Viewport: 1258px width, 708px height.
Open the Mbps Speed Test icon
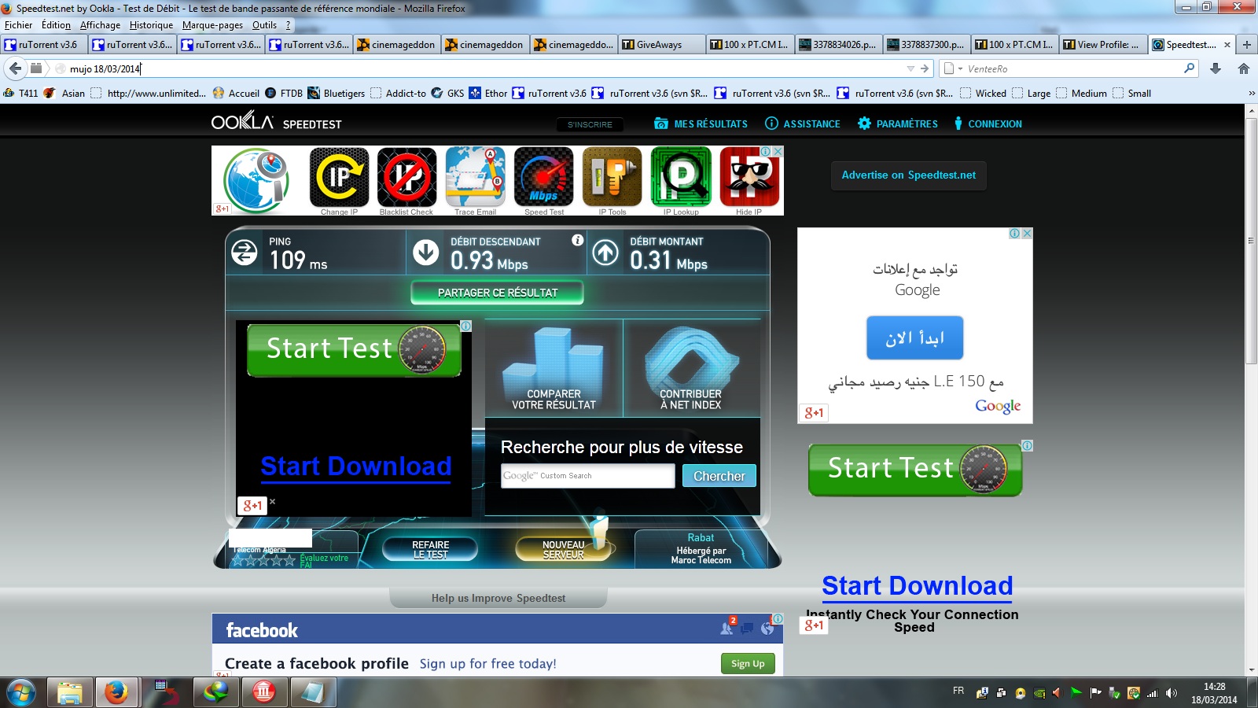(544, 177)
